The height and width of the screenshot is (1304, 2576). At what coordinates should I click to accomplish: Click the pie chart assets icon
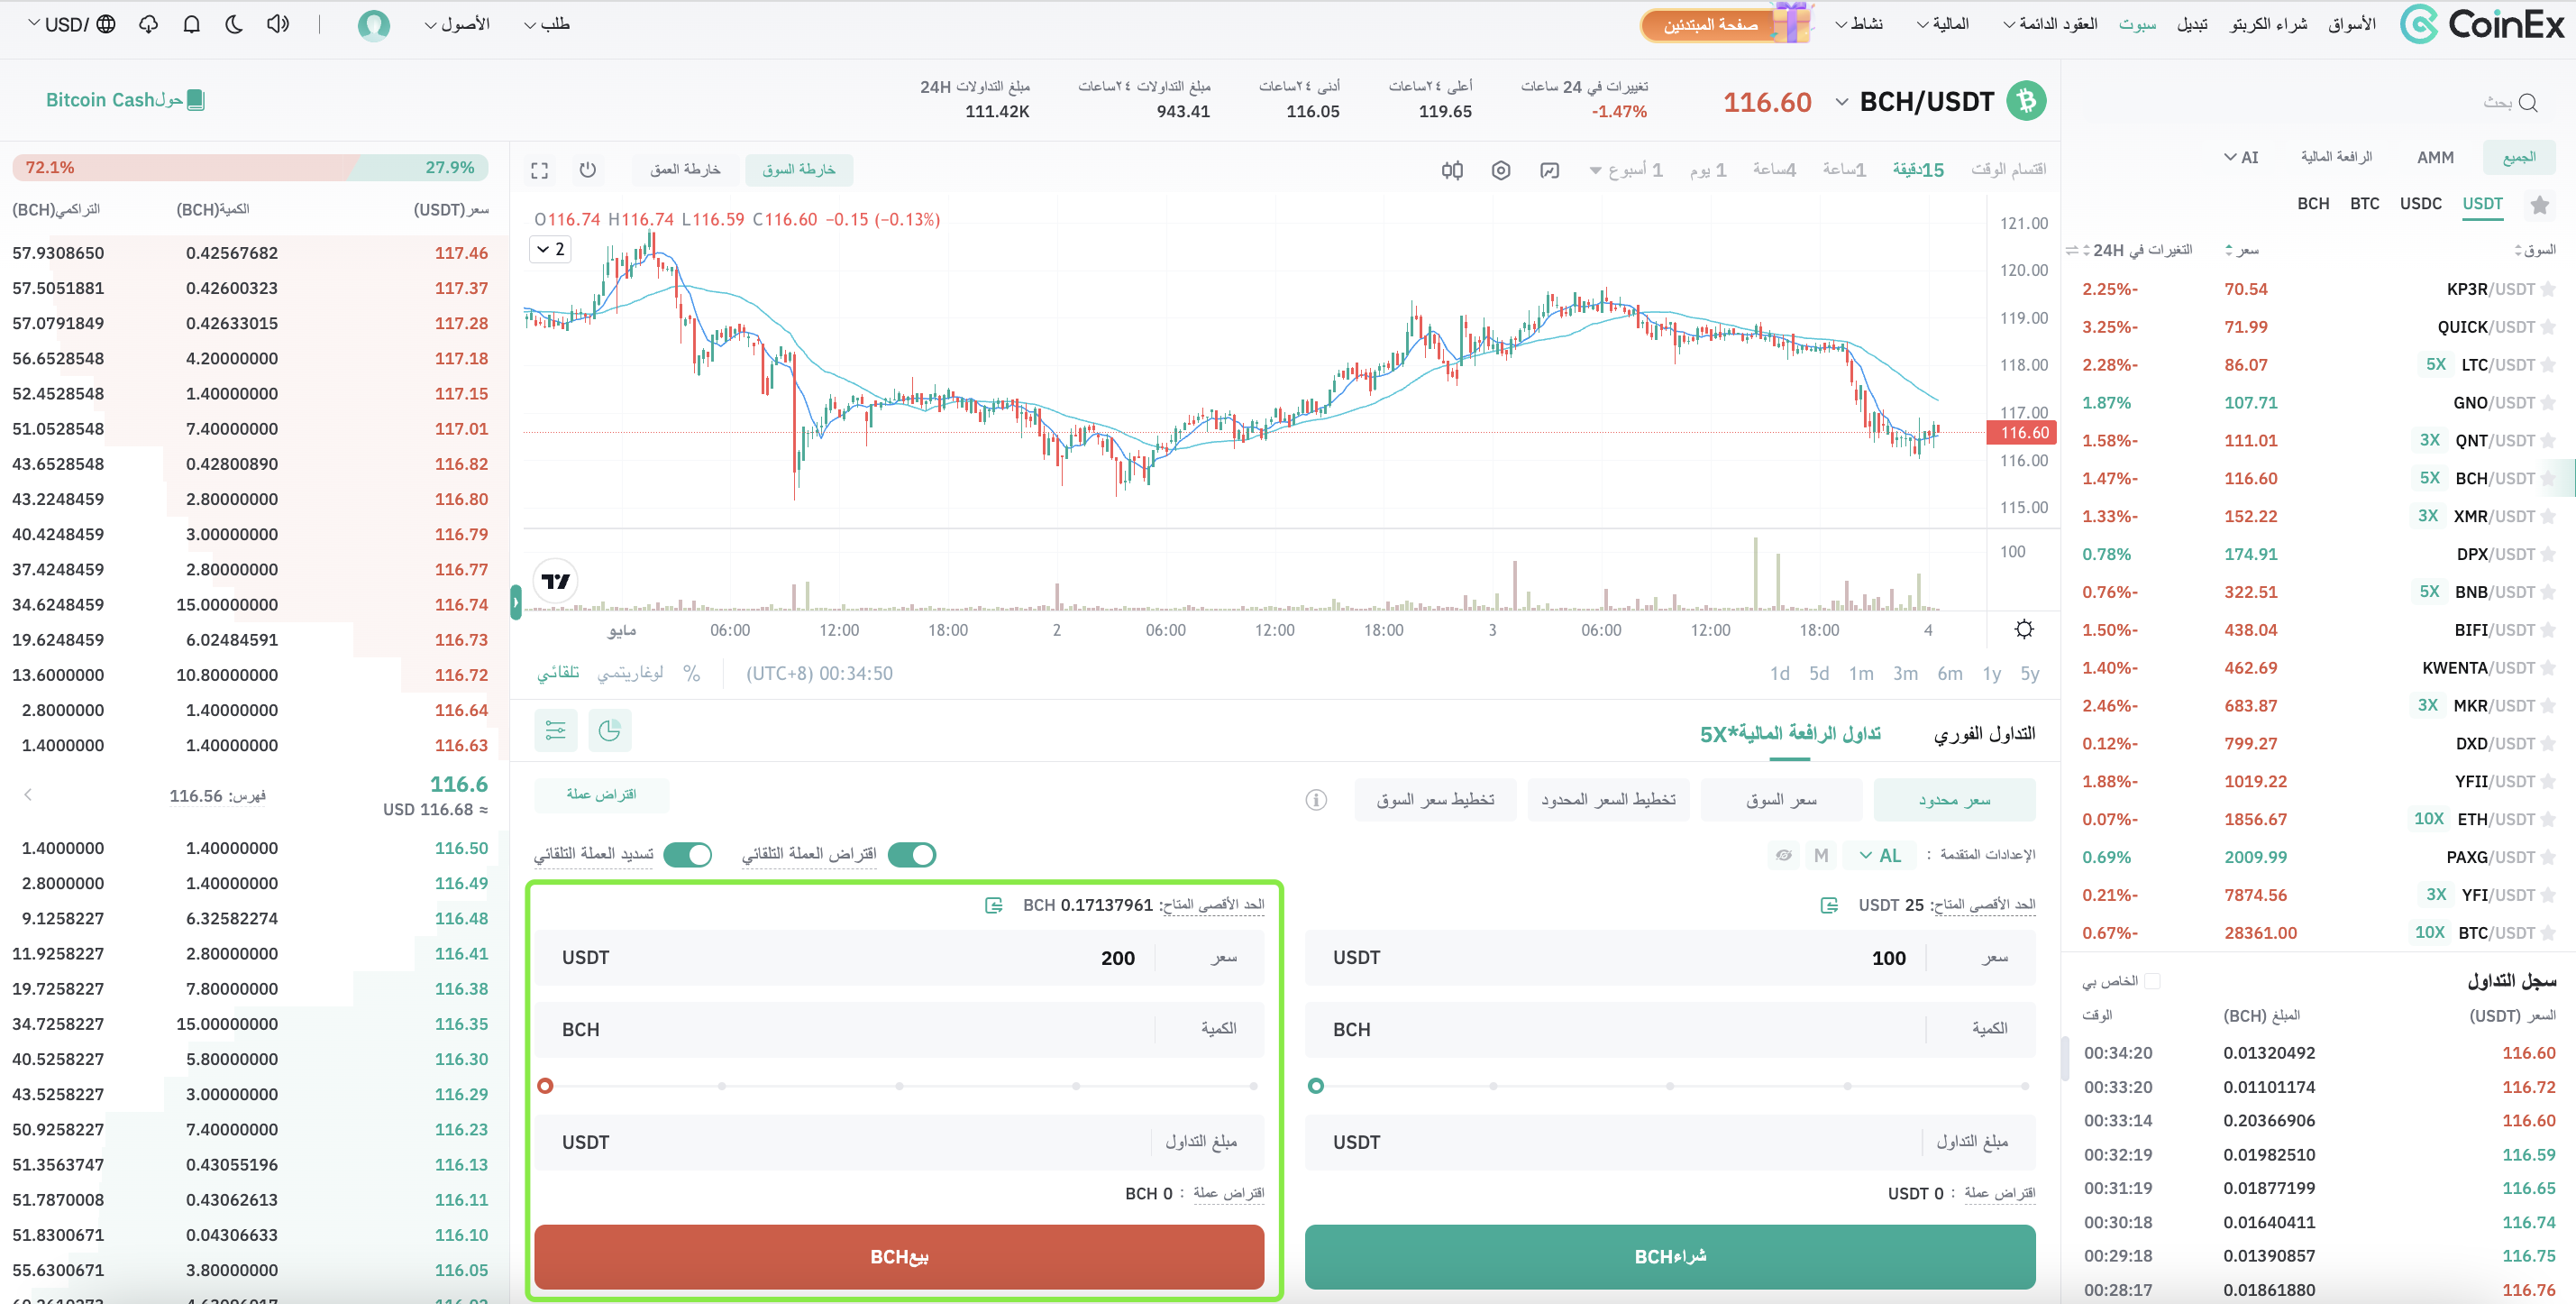point(609,730)
